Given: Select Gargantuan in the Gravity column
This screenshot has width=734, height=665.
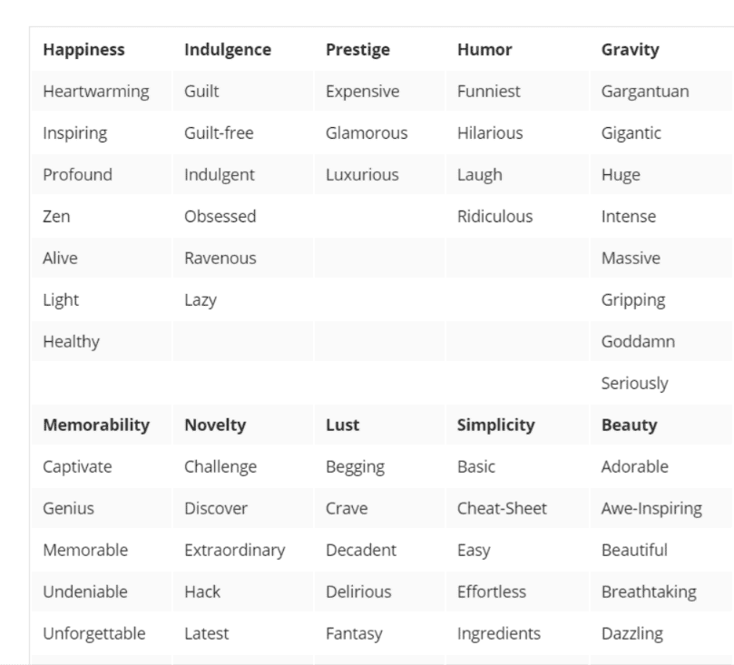Looking at the screenshot, I should (645, 92).
